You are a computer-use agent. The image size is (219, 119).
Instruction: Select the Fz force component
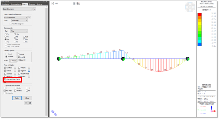coord(15,37)
